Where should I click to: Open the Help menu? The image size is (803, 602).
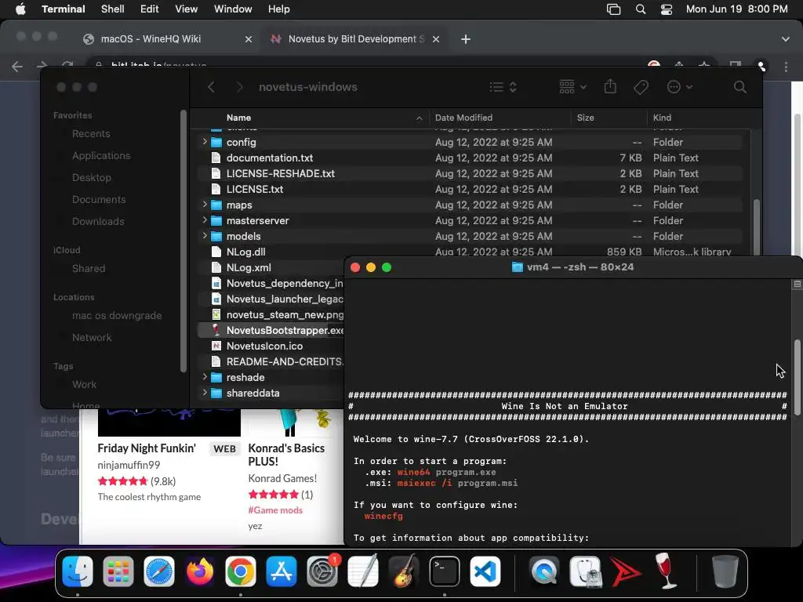click(x=278, y=9)
